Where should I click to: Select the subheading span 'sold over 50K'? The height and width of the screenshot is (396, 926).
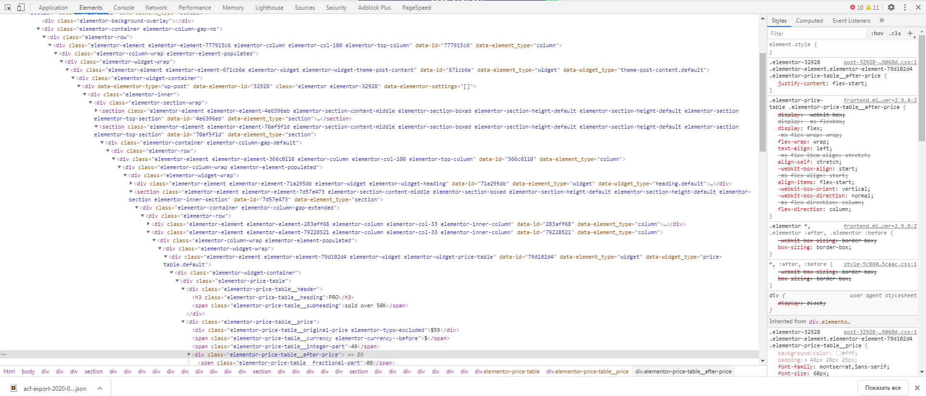point(300,305)
